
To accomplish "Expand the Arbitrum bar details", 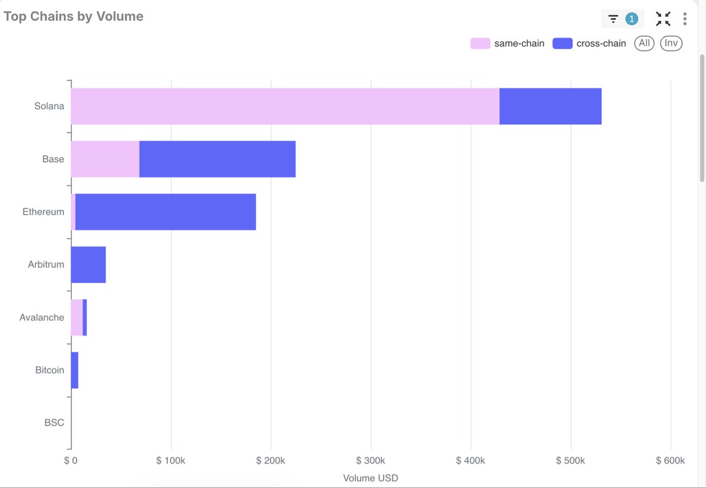I will (x=88, y=264).
